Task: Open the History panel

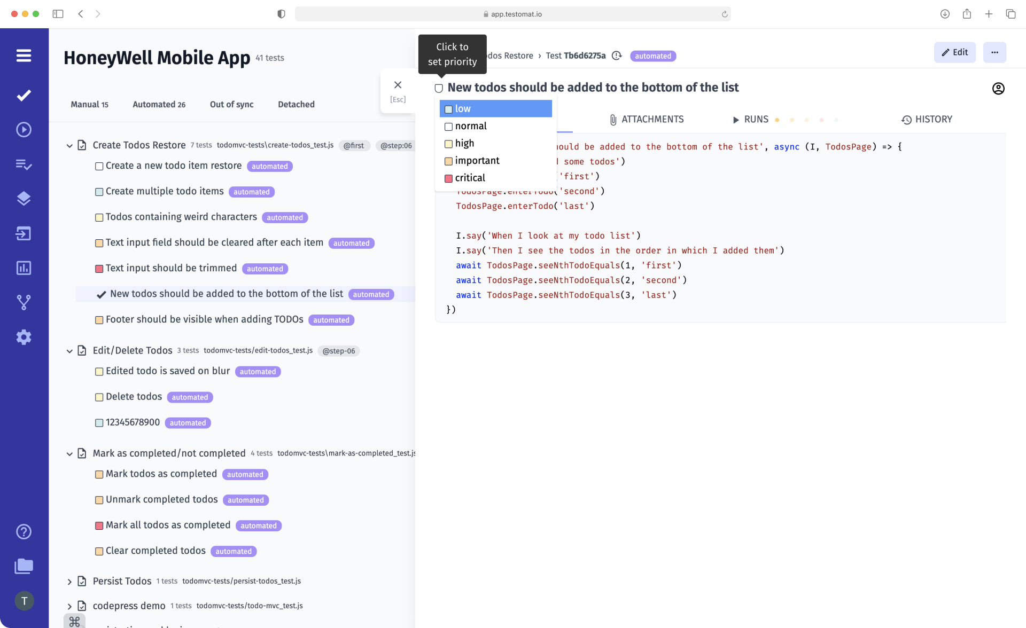Action: tap(926, 119)
